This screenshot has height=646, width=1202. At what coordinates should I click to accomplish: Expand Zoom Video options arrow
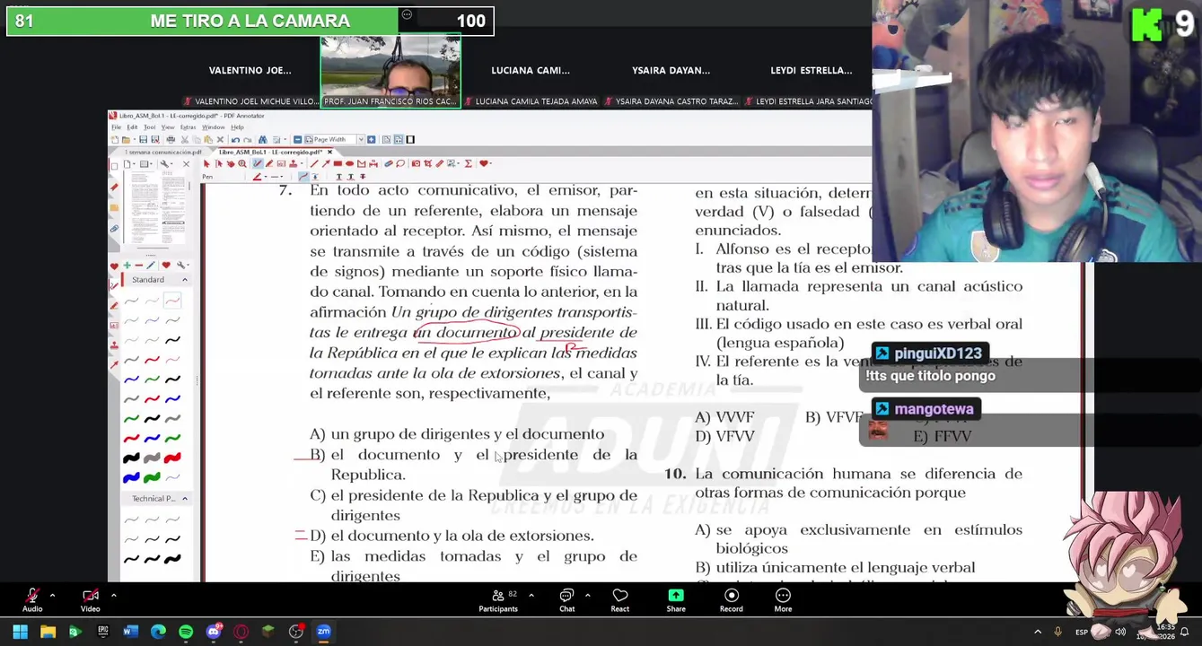coord(113,595)
